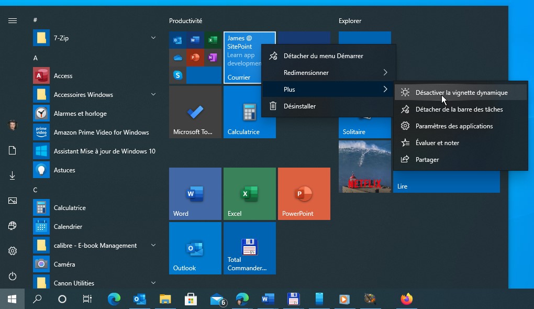Image resolution: width=534 pixels, height=309 pixels.
Task: Expand the Accessoires Windows folder
Action: (153, 95)
